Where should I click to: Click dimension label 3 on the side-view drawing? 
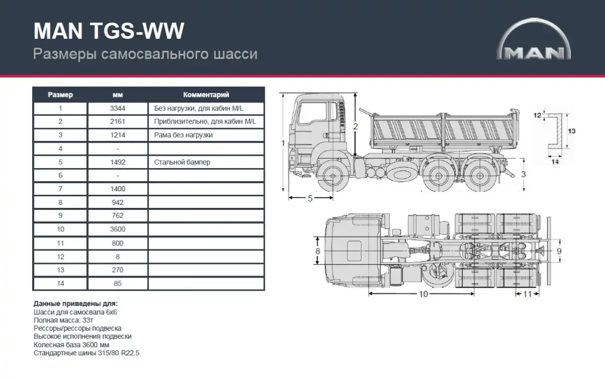tap(524, 174)
